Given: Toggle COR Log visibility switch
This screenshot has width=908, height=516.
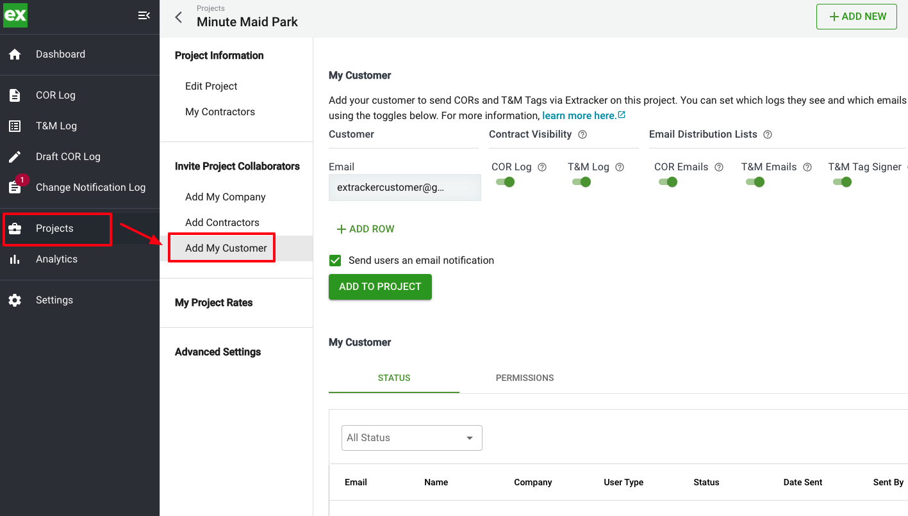Looking at the screenshot, I should [506, 182].
